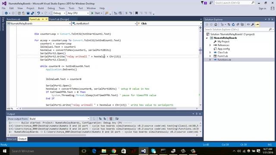Screen dimensions: 276x155
Task: Open the Edit menu
Action: [12, 8]
